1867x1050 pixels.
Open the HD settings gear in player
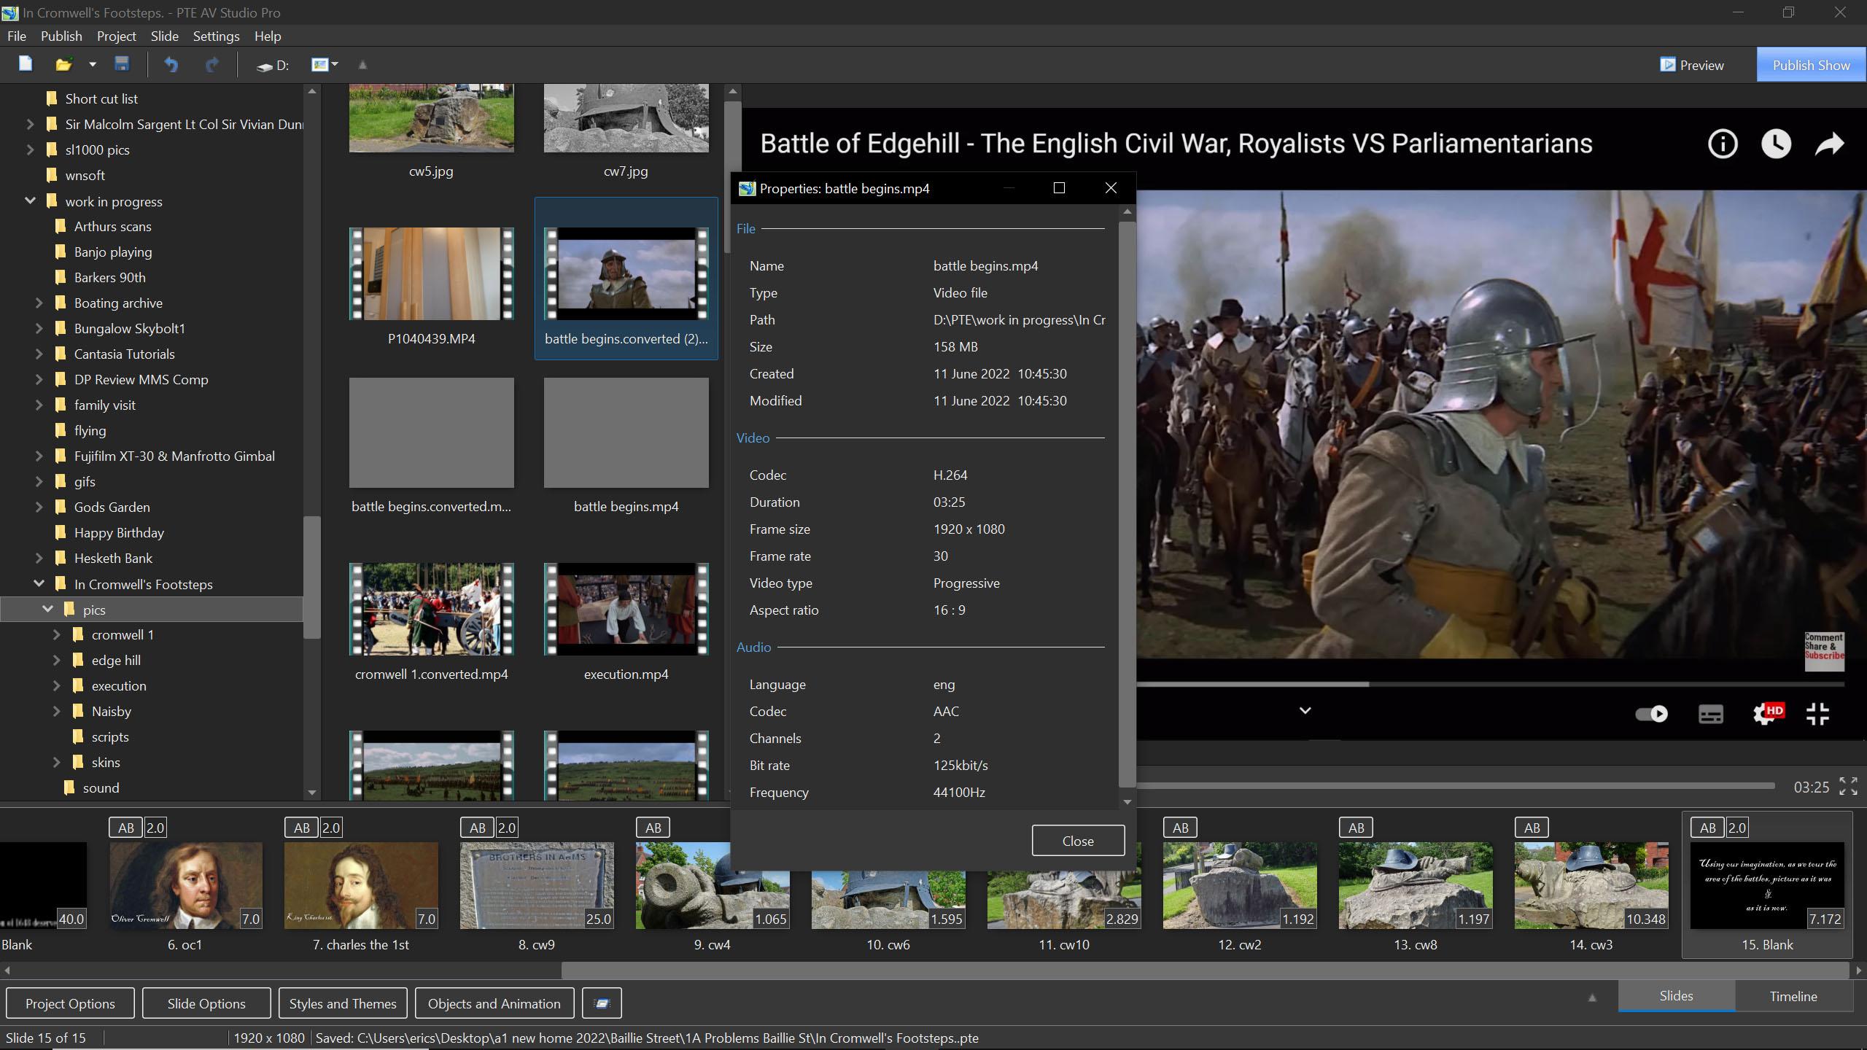(1765, 714)
